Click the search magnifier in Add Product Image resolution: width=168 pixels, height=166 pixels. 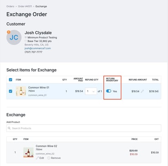pos(9,128)
